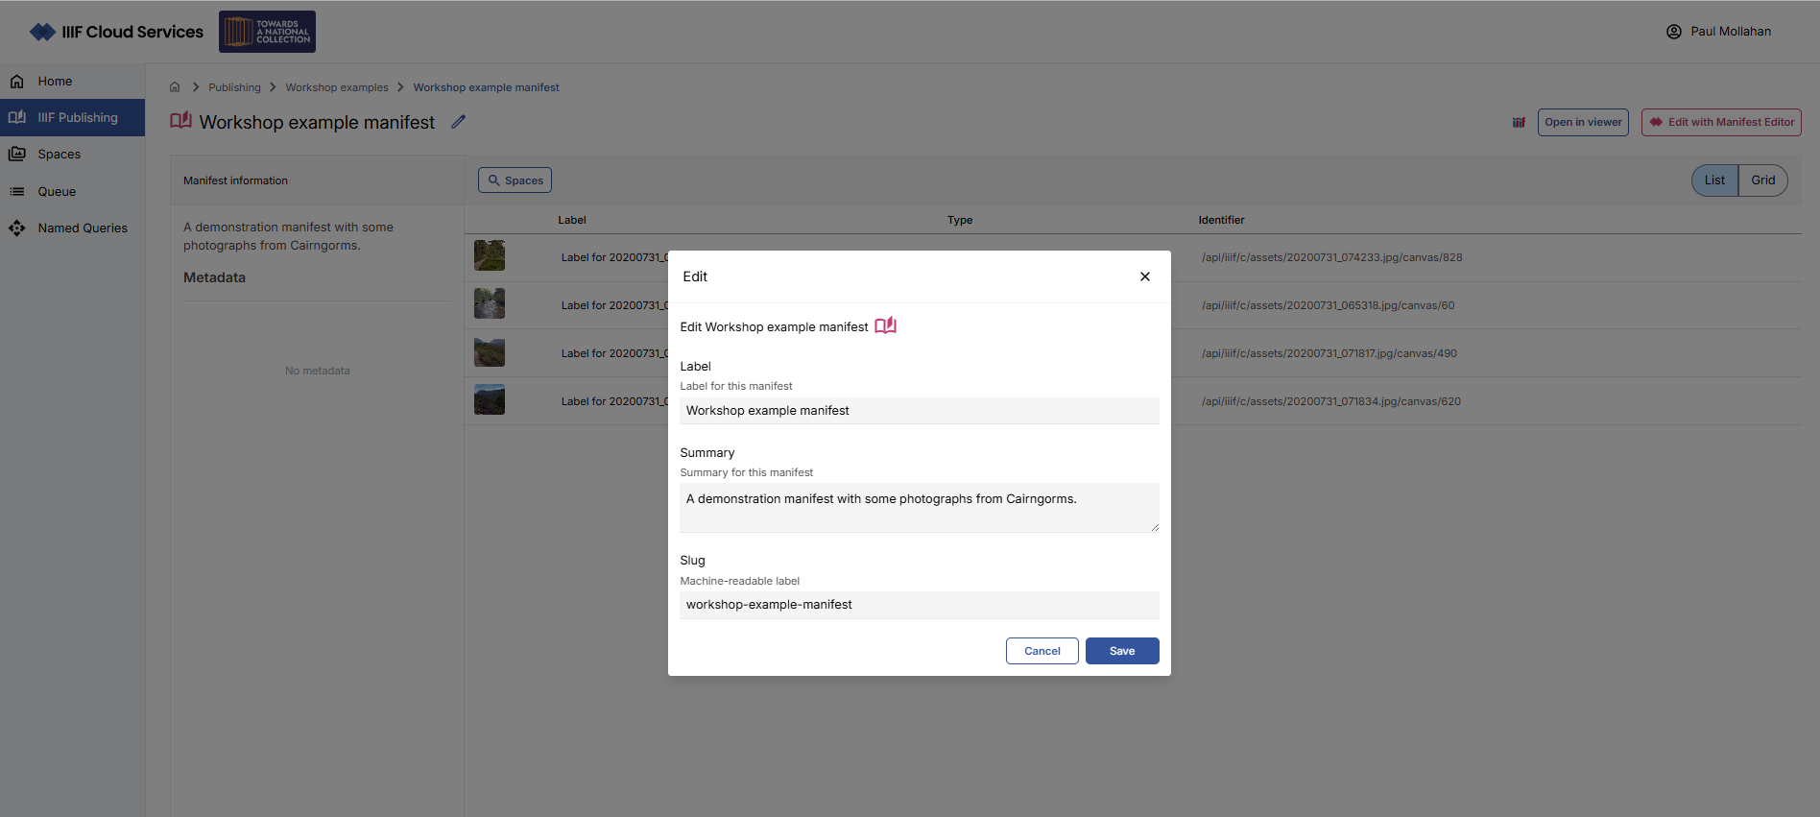This screenshot has width=1820, height=817.
Task: Select the first canvas thumbnail
Action: [x=490, y=256]
